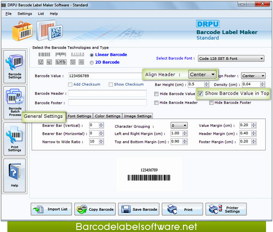The image size is (273, 232).
Task: Open the Settings menu
Action: [25, 14]
